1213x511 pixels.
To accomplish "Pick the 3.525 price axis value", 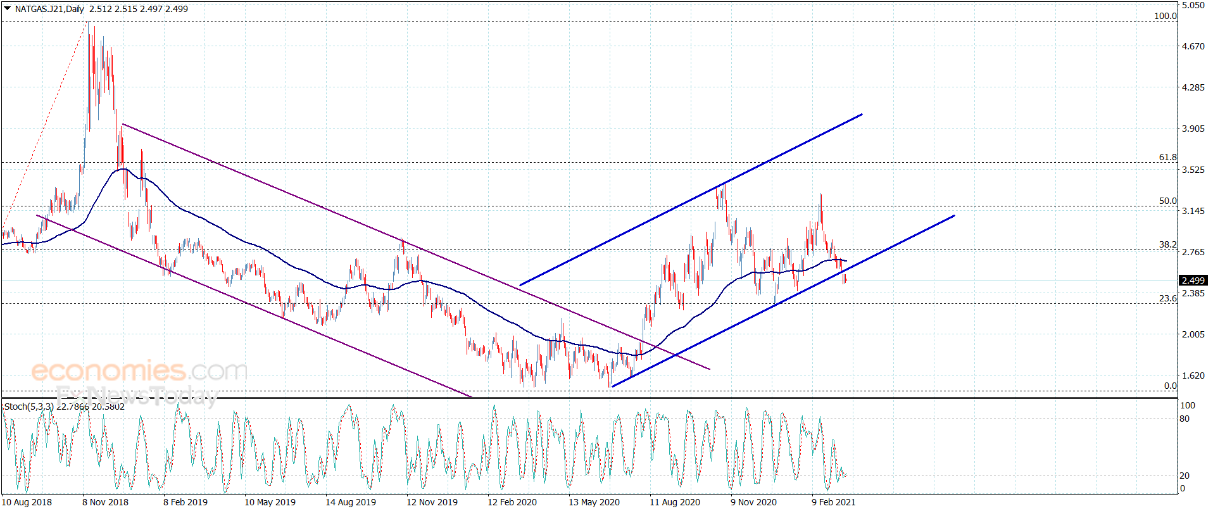I will 1193,170.
